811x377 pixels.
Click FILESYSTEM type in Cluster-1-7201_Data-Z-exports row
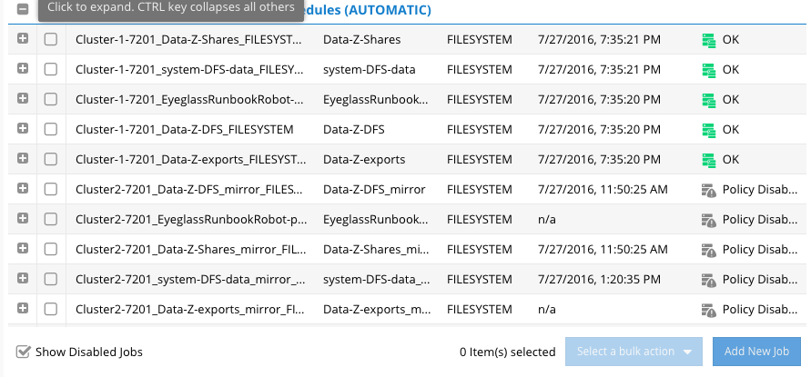[480, 160]
